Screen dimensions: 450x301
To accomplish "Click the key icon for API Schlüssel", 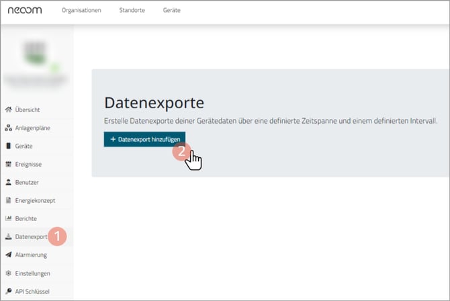I will click(8, 292).
